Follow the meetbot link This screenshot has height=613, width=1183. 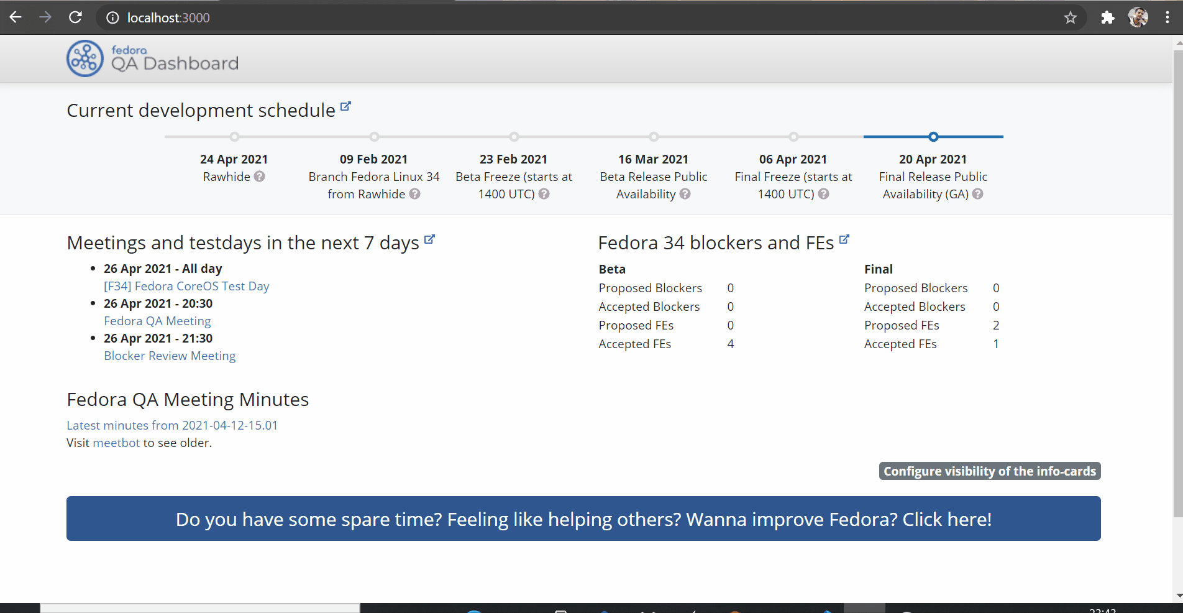click(x=116, y=443)
